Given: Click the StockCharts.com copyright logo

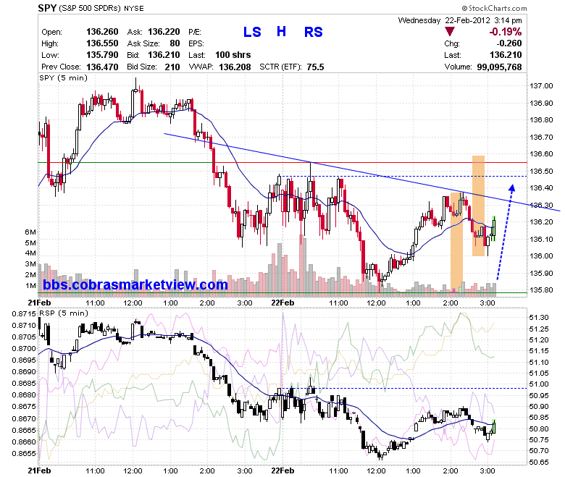Looking at the screenshot, I should point(494,8).
